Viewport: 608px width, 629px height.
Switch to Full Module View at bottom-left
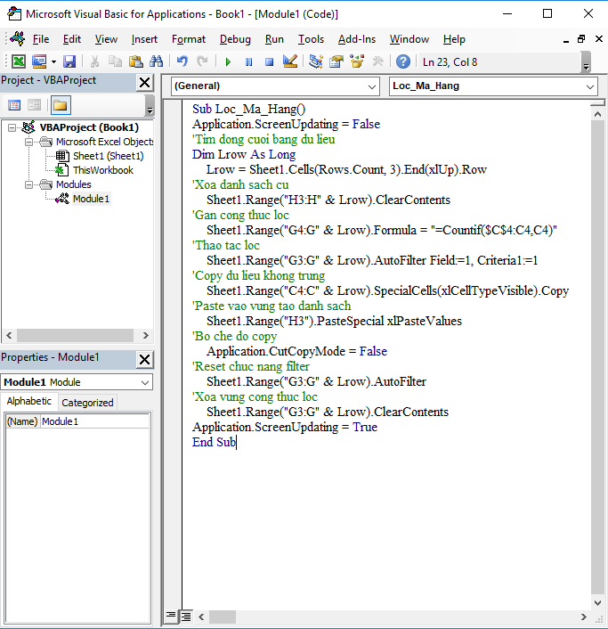pos(187,617)
